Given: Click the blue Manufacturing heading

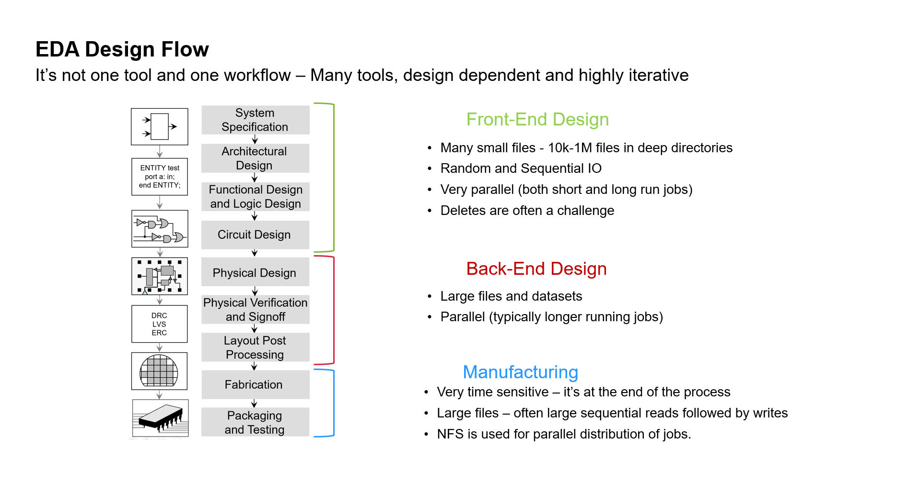Looking at the screenshot, I should coord(520,372).
